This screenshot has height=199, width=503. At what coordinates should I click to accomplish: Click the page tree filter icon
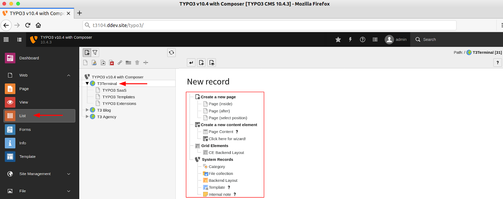pyautogui.click(x=95, y=53)
